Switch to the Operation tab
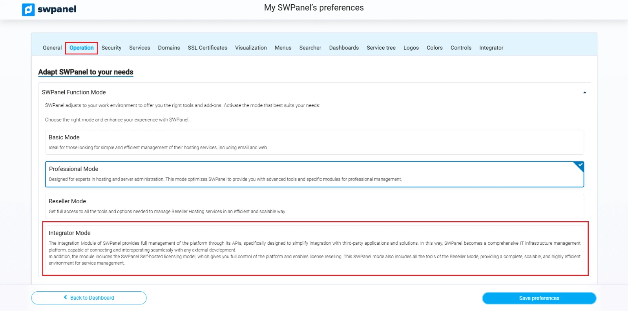 (82, 48)
